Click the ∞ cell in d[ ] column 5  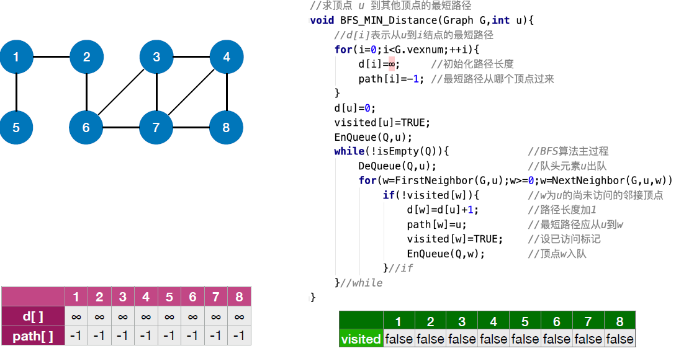click(169, 316)
